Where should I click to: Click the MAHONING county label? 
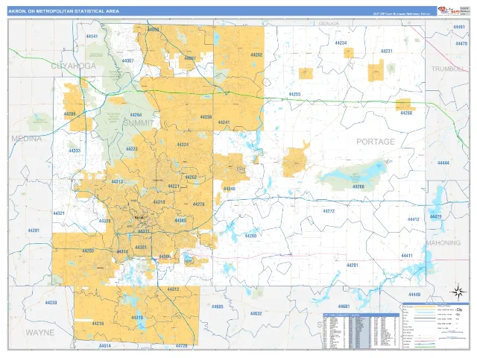443,243
